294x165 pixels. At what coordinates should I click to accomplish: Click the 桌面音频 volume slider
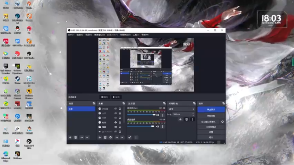pos(141,126)
